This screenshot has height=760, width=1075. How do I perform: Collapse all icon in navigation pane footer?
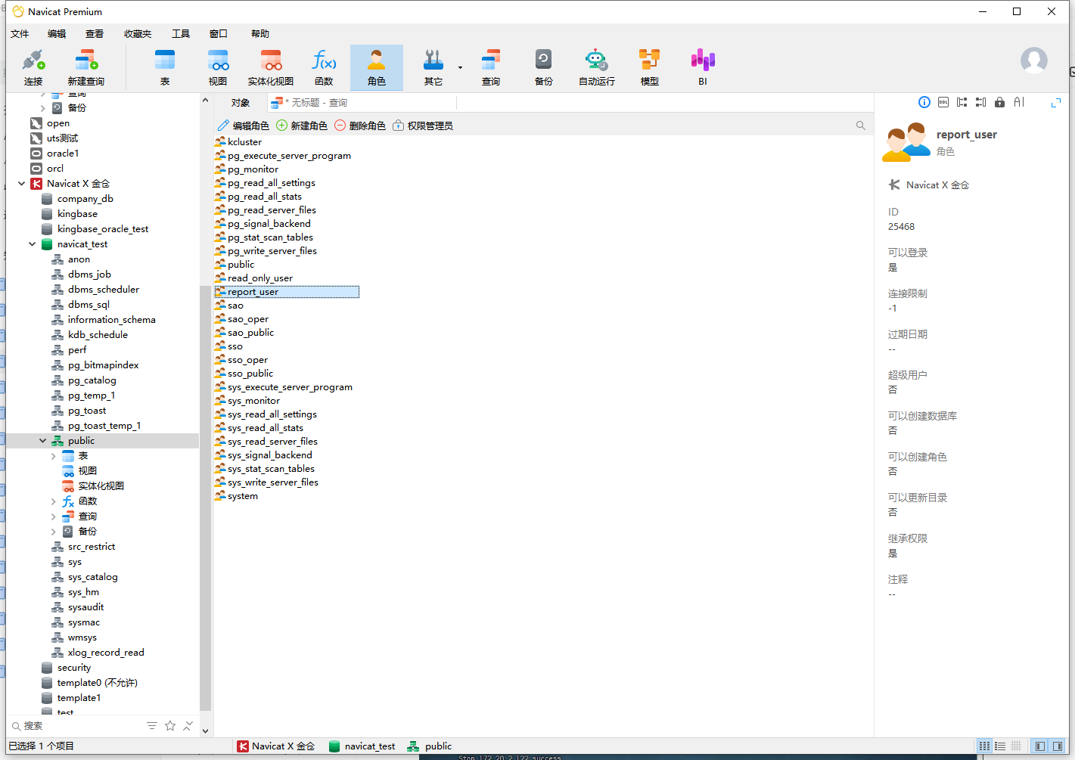click(188, 726)
